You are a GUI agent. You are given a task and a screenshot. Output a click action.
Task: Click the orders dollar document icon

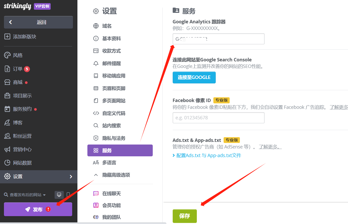tap(7, 69)
